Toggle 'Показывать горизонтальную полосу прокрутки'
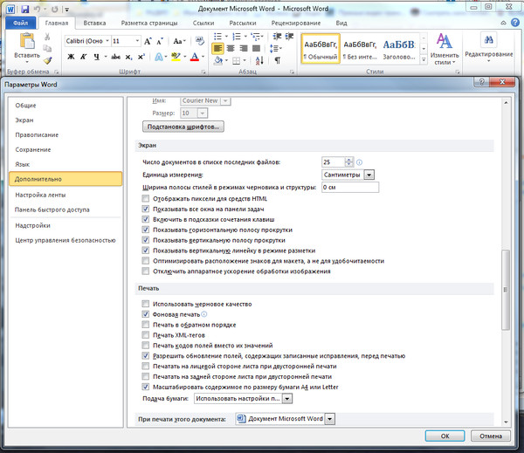 [145, 230]
